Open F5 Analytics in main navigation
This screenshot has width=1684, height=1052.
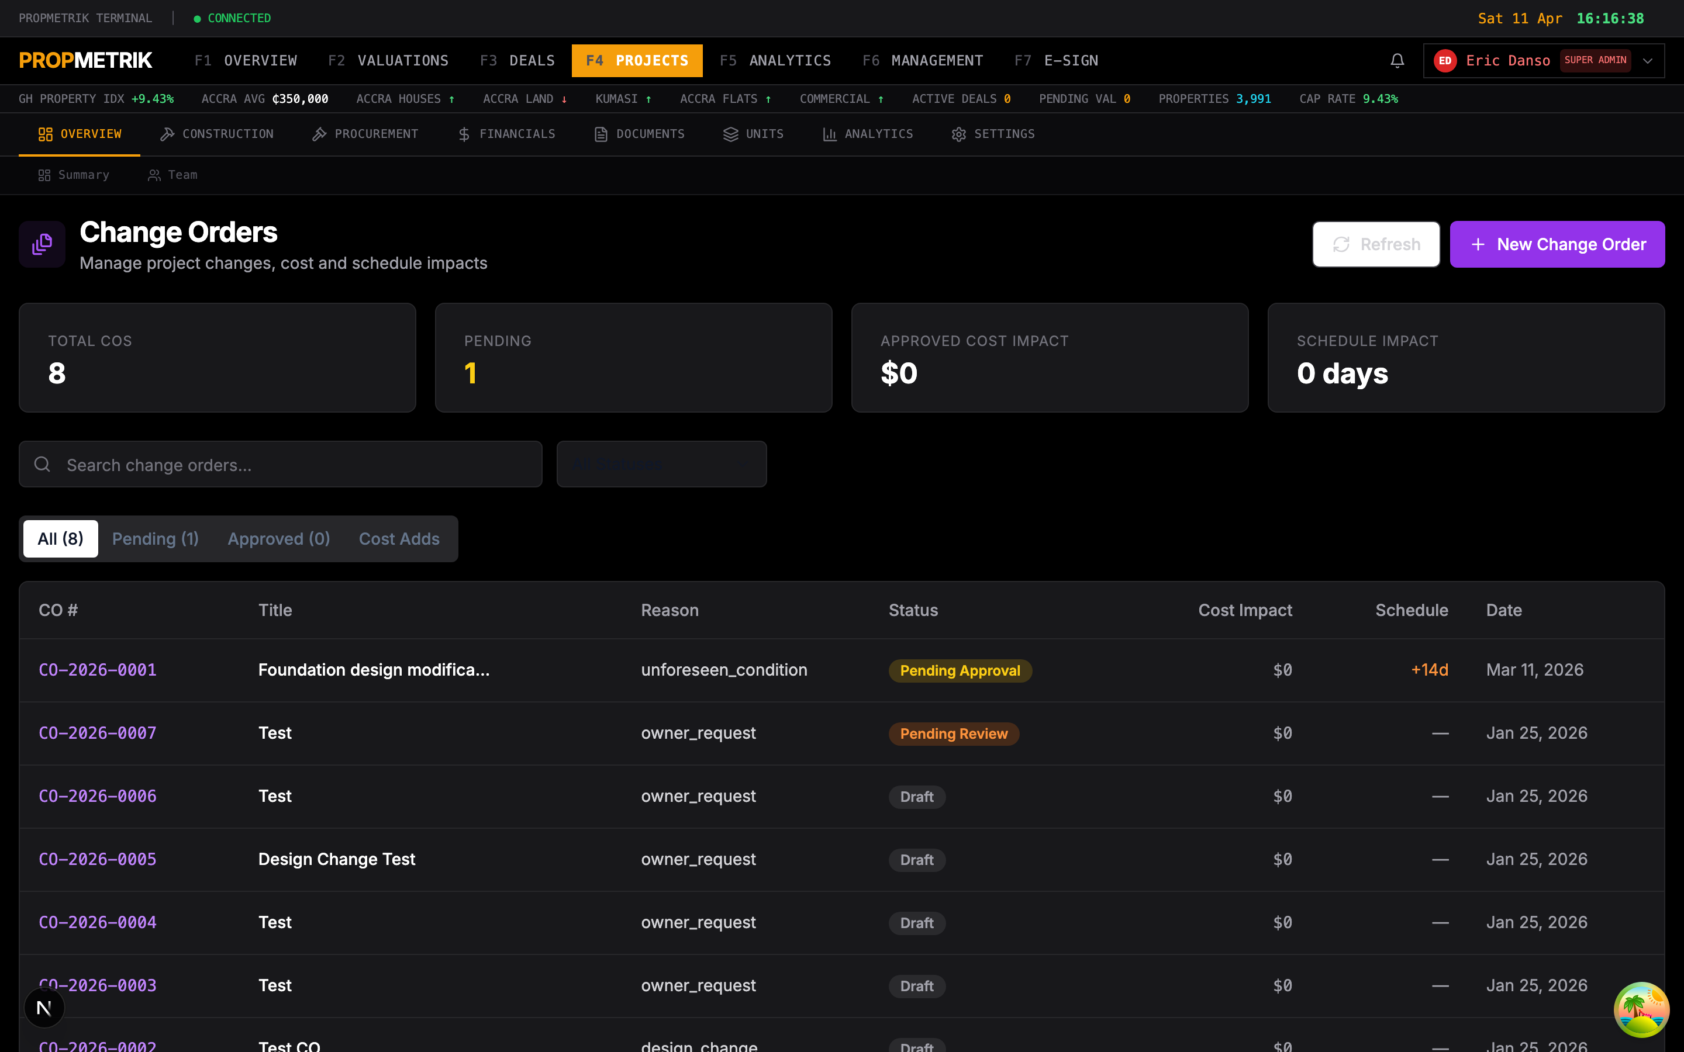tap(775, 61)
